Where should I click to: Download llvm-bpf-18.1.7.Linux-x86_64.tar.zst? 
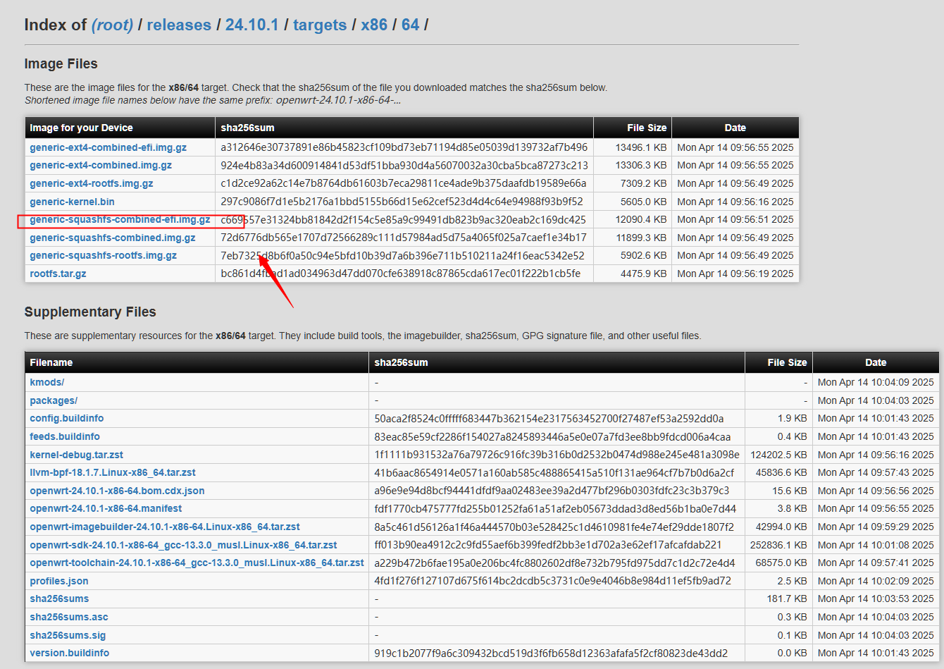click(x=113, y=472)
